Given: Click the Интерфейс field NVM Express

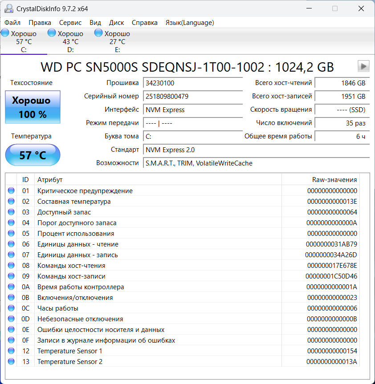Looking at the screenshot, I should (x=193, y=110).
